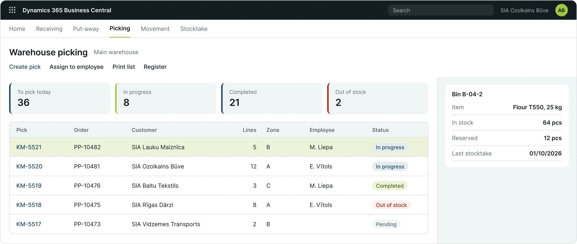This screenshot has width=577, height=244.
Task: Open pick KM-5518
Action: [29, 205]
